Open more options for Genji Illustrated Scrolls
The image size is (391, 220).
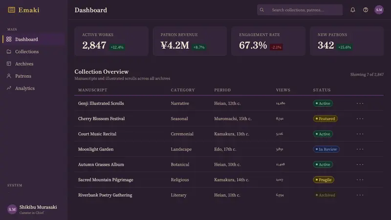(360, 103)
